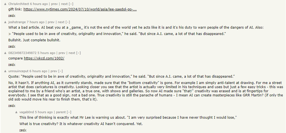
Task: Reply to vagab0nd's comment
Action: pos(23,130)
